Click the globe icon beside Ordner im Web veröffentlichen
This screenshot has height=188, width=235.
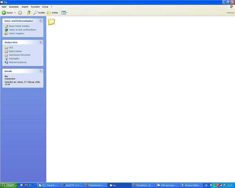click(6, 30)
